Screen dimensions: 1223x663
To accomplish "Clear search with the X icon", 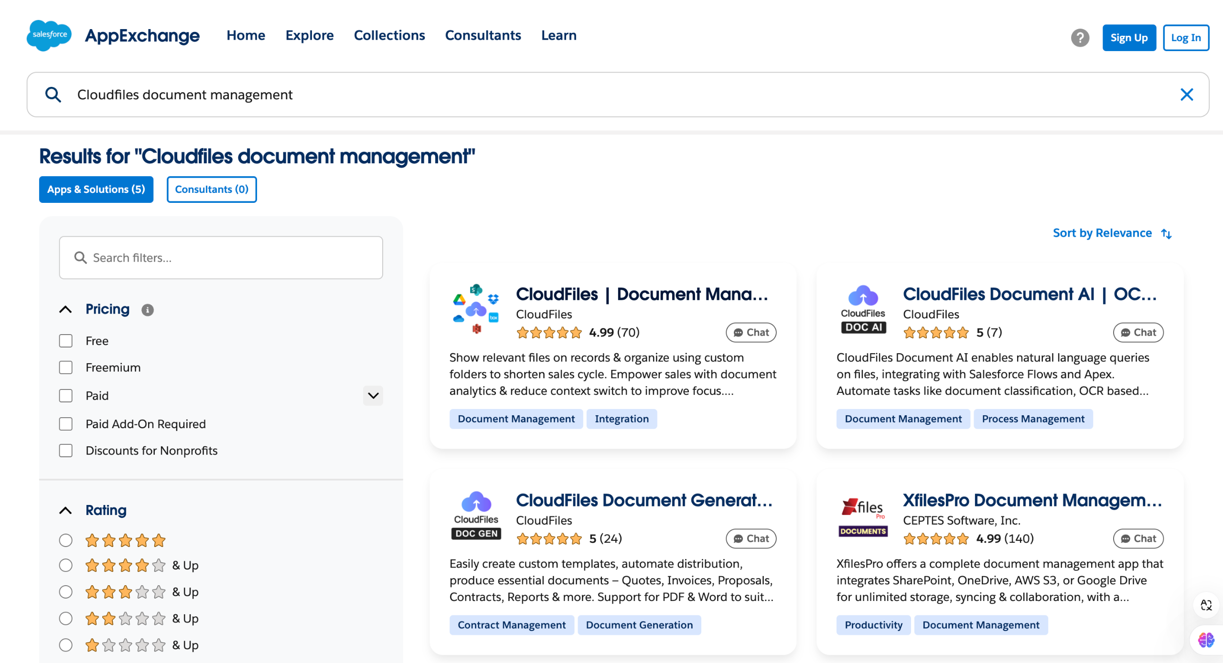I will 1187,95.
